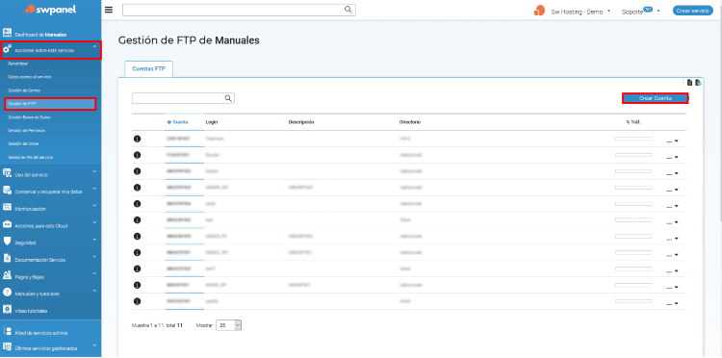
Task: Open the actions dropdown of the last FTP account
Action: click(x=672, y=304)
